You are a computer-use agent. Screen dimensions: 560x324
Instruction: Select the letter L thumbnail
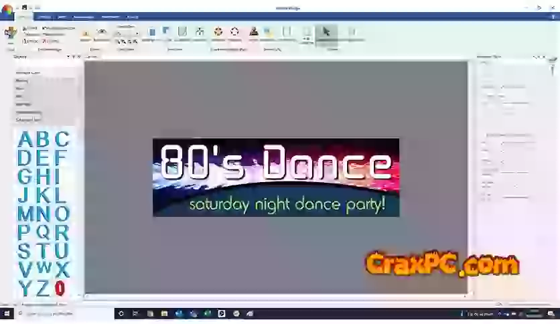pyautogui.click(x=60, y=195)
